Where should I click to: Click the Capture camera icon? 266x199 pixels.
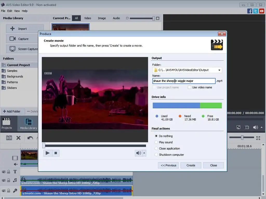(x=12, y=39)
